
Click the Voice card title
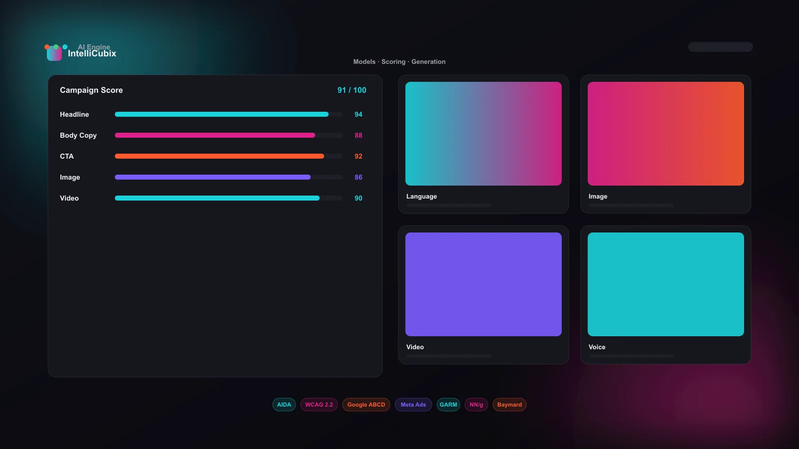(x=597, y=347)
